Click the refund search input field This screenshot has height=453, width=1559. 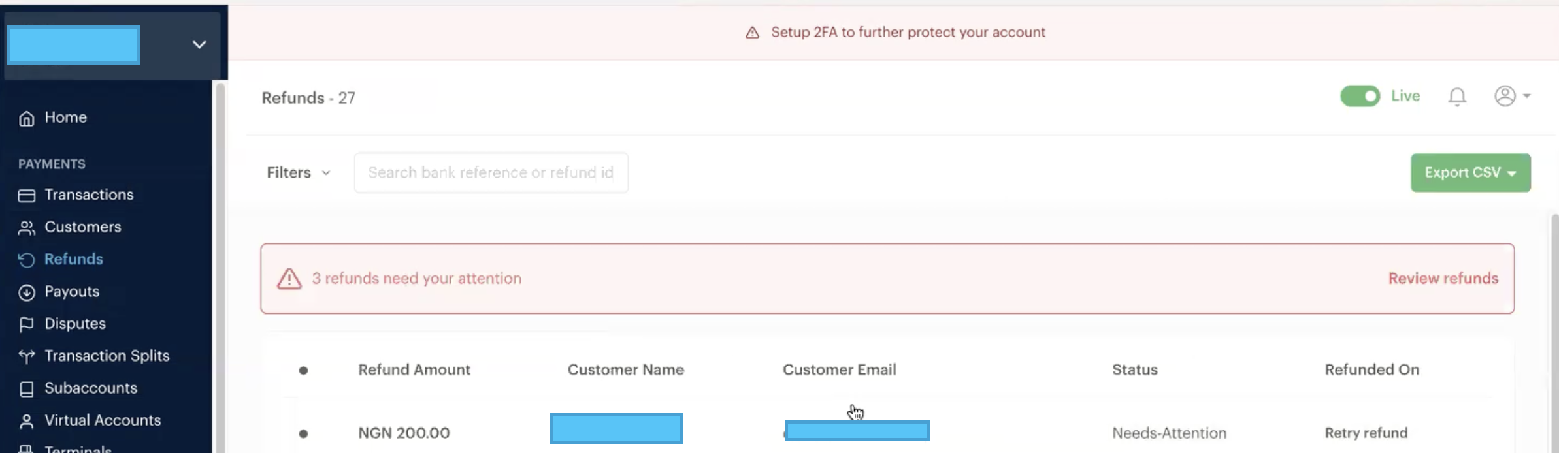(x=491, y=173)
